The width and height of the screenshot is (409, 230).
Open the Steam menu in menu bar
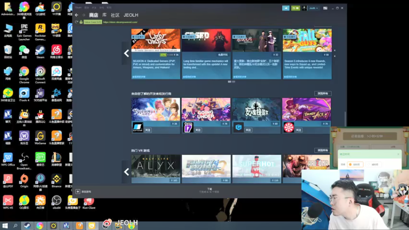tap(78, 8)
